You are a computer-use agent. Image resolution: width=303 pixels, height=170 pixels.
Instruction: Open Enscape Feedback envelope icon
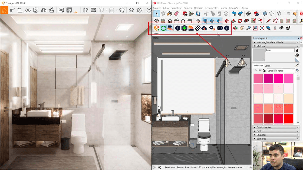[x=220, y=28]
